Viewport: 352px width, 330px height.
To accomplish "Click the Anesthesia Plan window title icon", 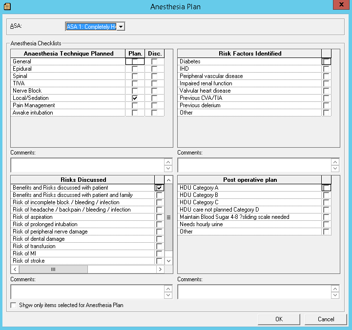I will (6, 6).
